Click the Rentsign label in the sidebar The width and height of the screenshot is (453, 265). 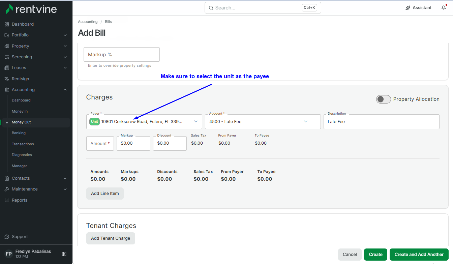pyautogui.click(x=21, y=79)
